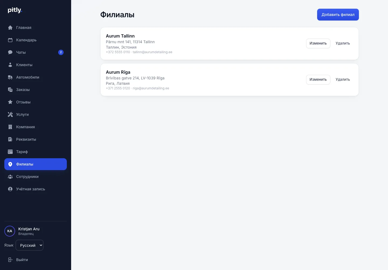Click the unread badge on Чаты
This screenshot has height=270, width=388.
click(x=61, y=52)
